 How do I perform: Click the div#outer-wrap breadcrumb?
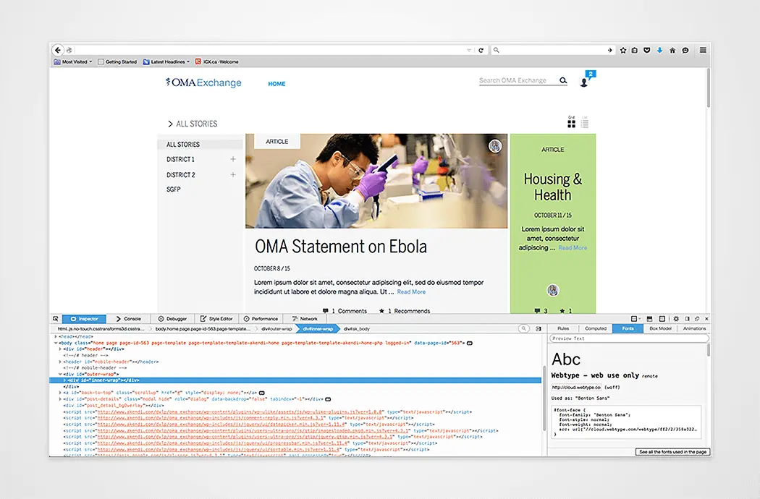point(276,328)
